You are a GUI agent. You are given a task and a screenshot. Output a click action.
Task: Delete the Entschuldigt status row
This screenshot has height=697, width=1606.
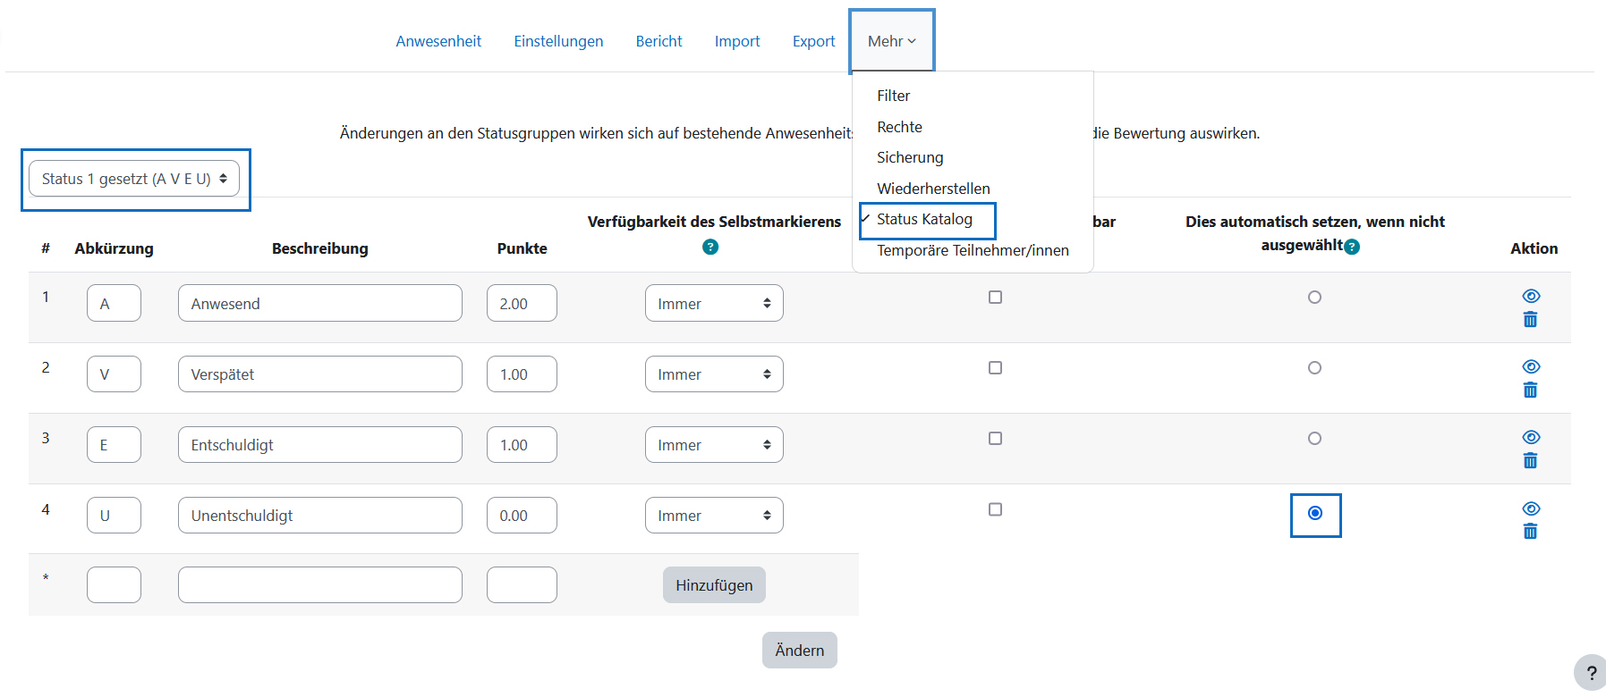[1531, 461]
